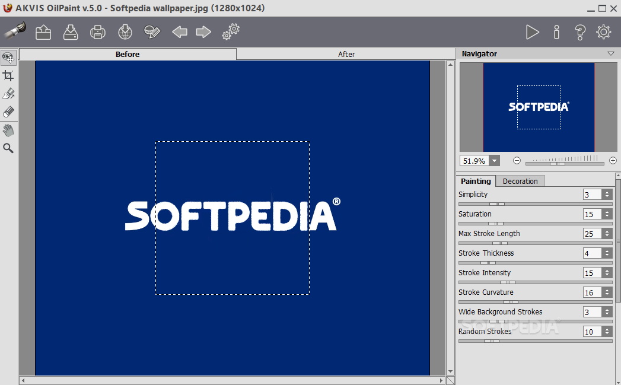Select the Hand pan tool

click(8, 130)
